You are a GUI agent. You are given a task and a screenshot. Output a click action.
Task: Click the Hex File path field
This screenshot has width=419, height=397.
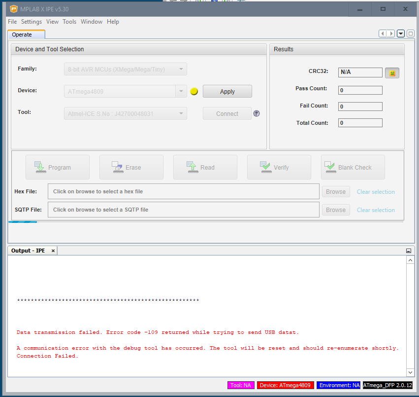coord(184,191)
